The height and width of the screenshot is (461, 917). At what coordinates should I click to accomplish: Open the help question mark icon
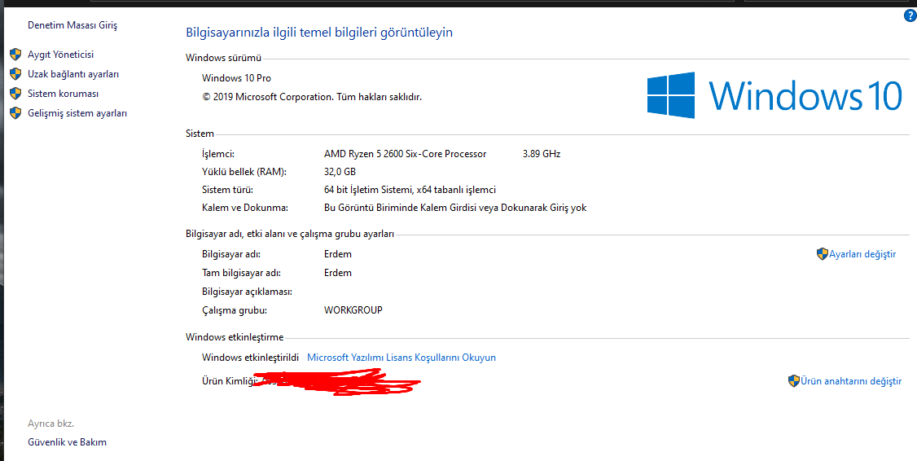[910, 15]
